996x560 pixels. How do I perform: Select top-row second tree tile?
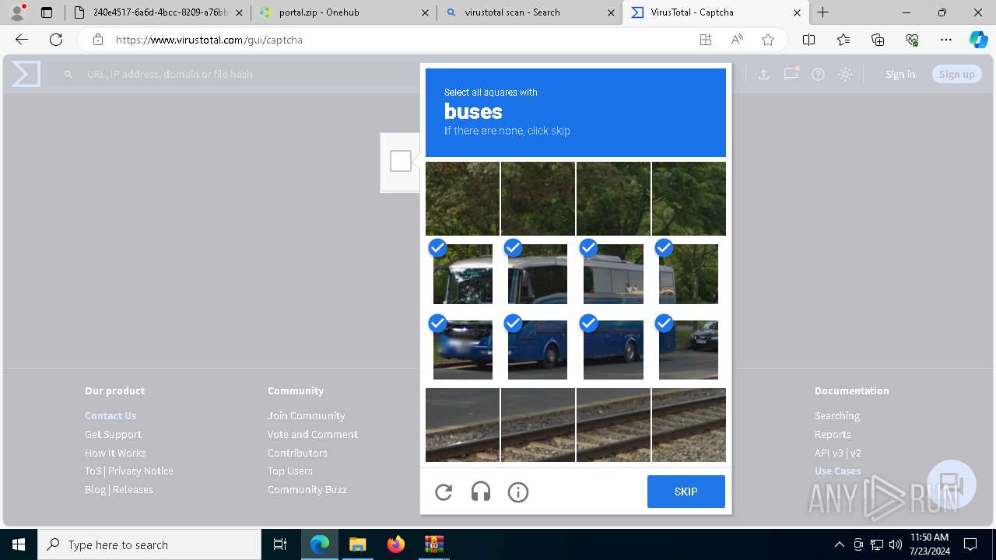pyautogui.click(x=538, y=198)
